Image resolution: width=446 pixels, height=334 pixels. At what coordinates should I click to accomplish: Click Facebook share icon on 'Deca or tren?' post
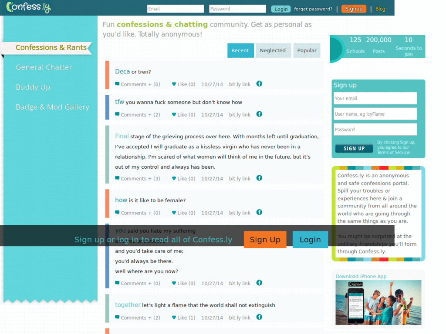[x=259, y=84]
